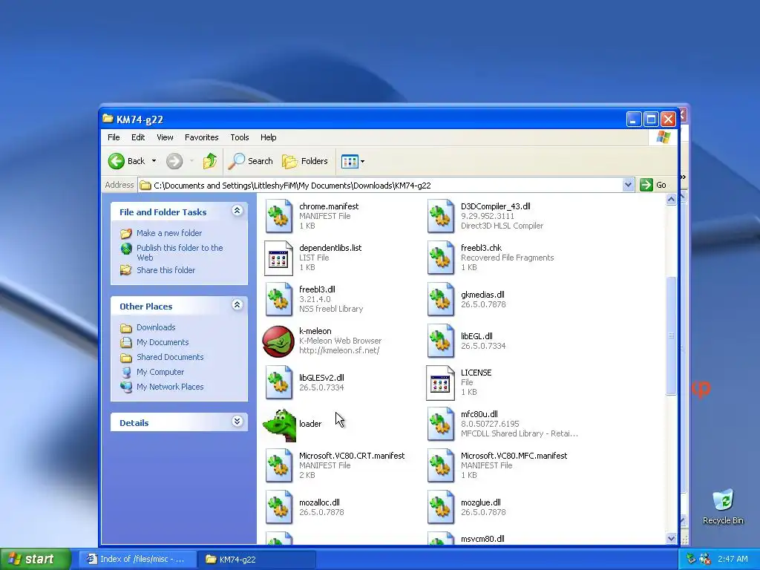Select the LICENSE file icon
This screenshot has width=760, height=570.
441,383
